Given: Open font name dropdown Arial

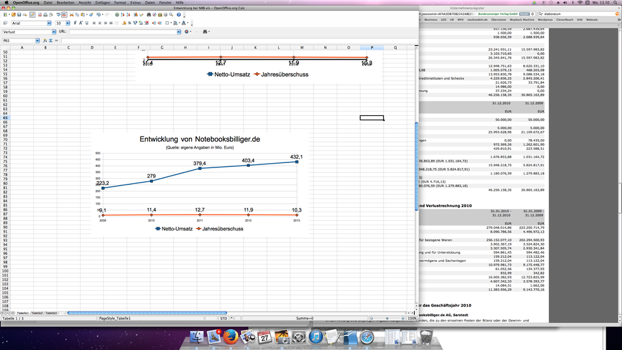Looking at the screenshot, I should pyautogui.click(x=49, y=23).
